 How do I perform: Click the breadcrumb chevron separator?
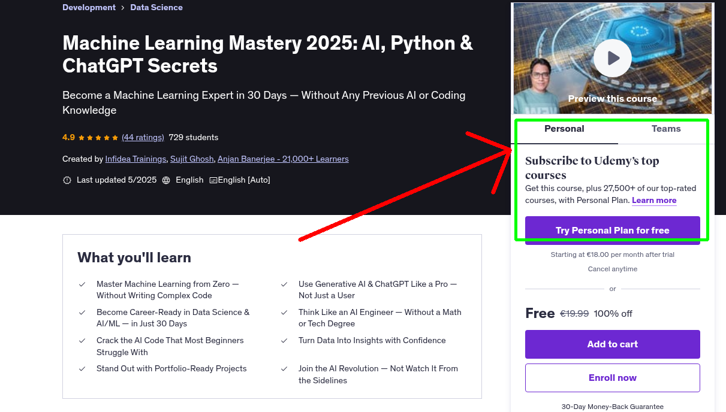123,8
